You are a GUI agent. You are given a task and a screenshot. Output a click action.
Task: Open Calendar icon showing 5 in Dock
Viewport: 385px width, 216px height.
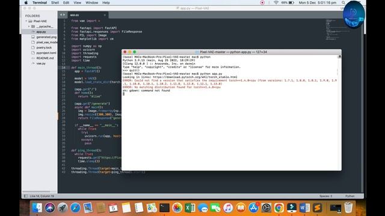pos(113,208)
